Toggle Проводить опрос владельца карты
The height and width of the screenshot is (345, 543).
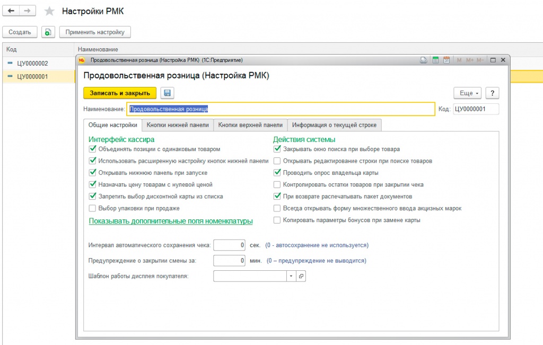click(277, 173)
